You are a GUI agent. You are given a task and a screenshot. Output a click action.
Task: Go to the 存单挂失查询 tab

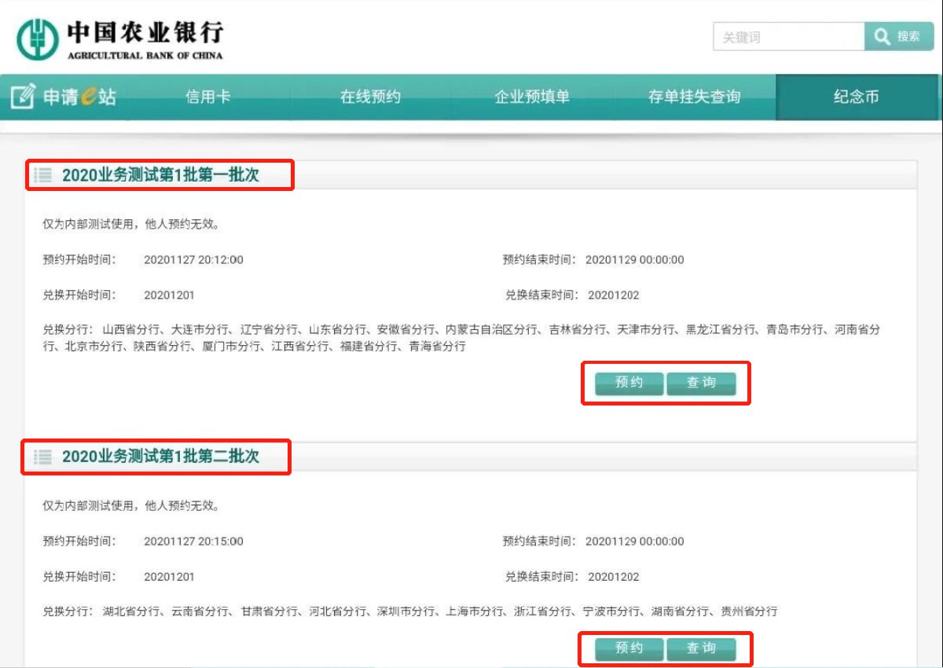694,97
